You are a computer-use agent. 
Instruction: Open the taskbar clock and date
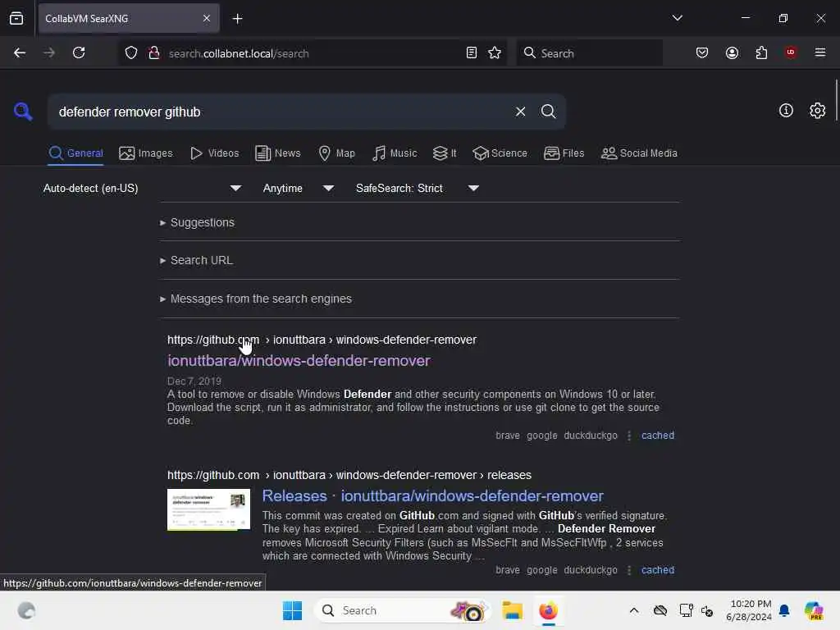pos(748,610)
